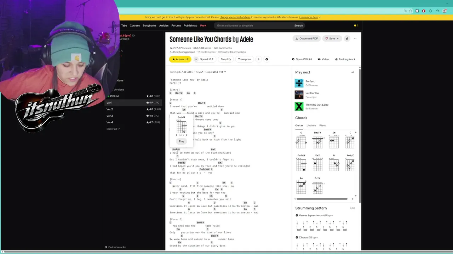Select Ver 4 of the tab
The height and width of the screenshot is (254, 453).
133,122
